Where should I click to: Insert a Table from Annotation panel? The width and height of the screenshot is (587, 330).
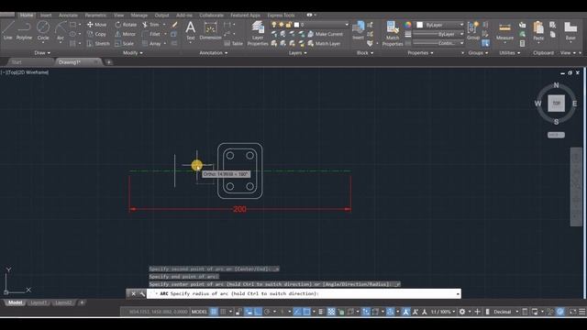click(x=234, y=43)
